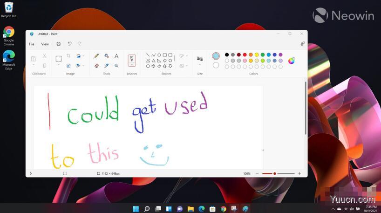Pick the Right triangle shape
This screenshot has width=381, height=213.
(159, 61)
